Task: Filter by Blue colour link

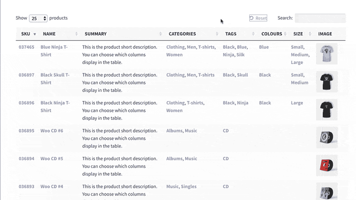Action: coord(264,47)
